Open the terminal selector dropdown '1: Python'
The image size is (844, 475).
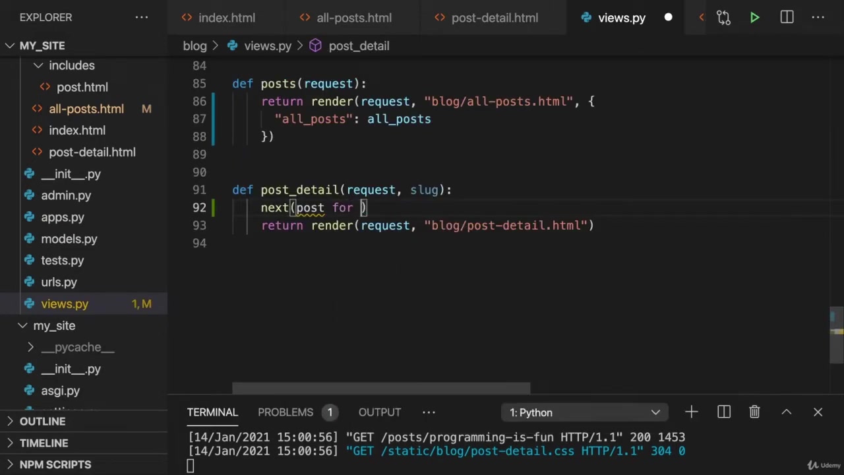584,412
